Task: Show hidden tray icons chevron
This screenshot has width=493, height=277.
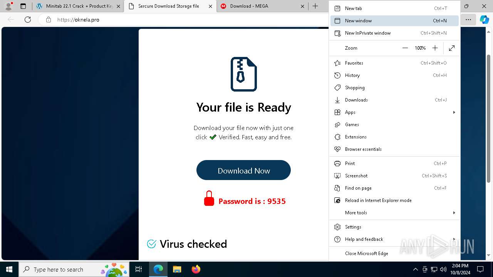Action: click(415, 269)
